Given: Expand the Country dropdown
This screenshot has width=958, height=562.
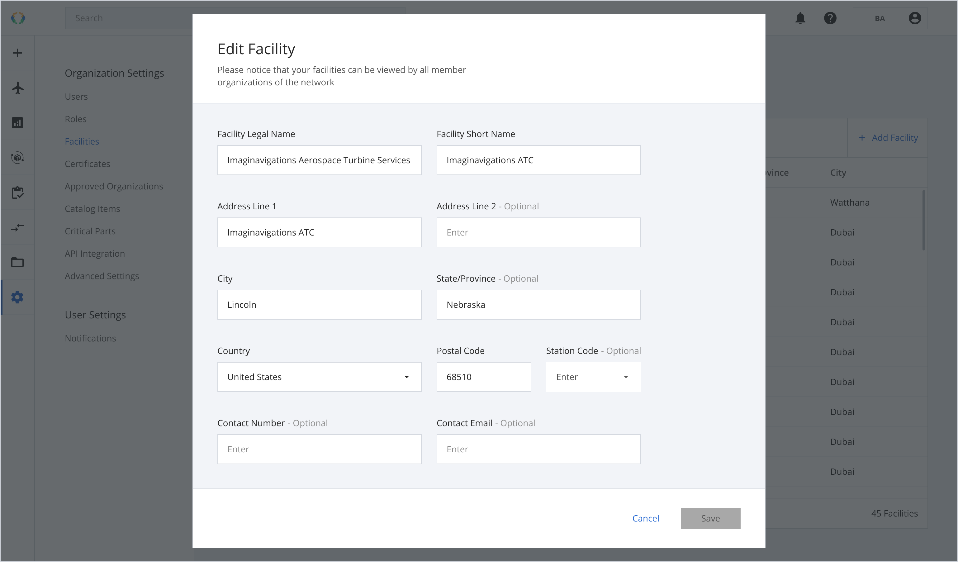Looking at the screenshot, I should (319, 377).
